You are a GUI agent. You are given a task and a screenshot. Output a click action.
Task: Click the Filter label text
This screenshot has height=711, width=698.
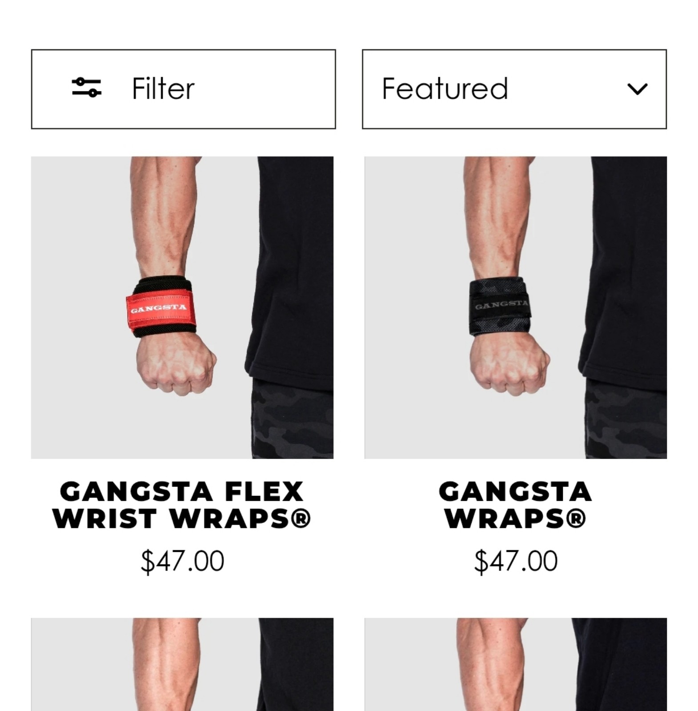[163, 88]
